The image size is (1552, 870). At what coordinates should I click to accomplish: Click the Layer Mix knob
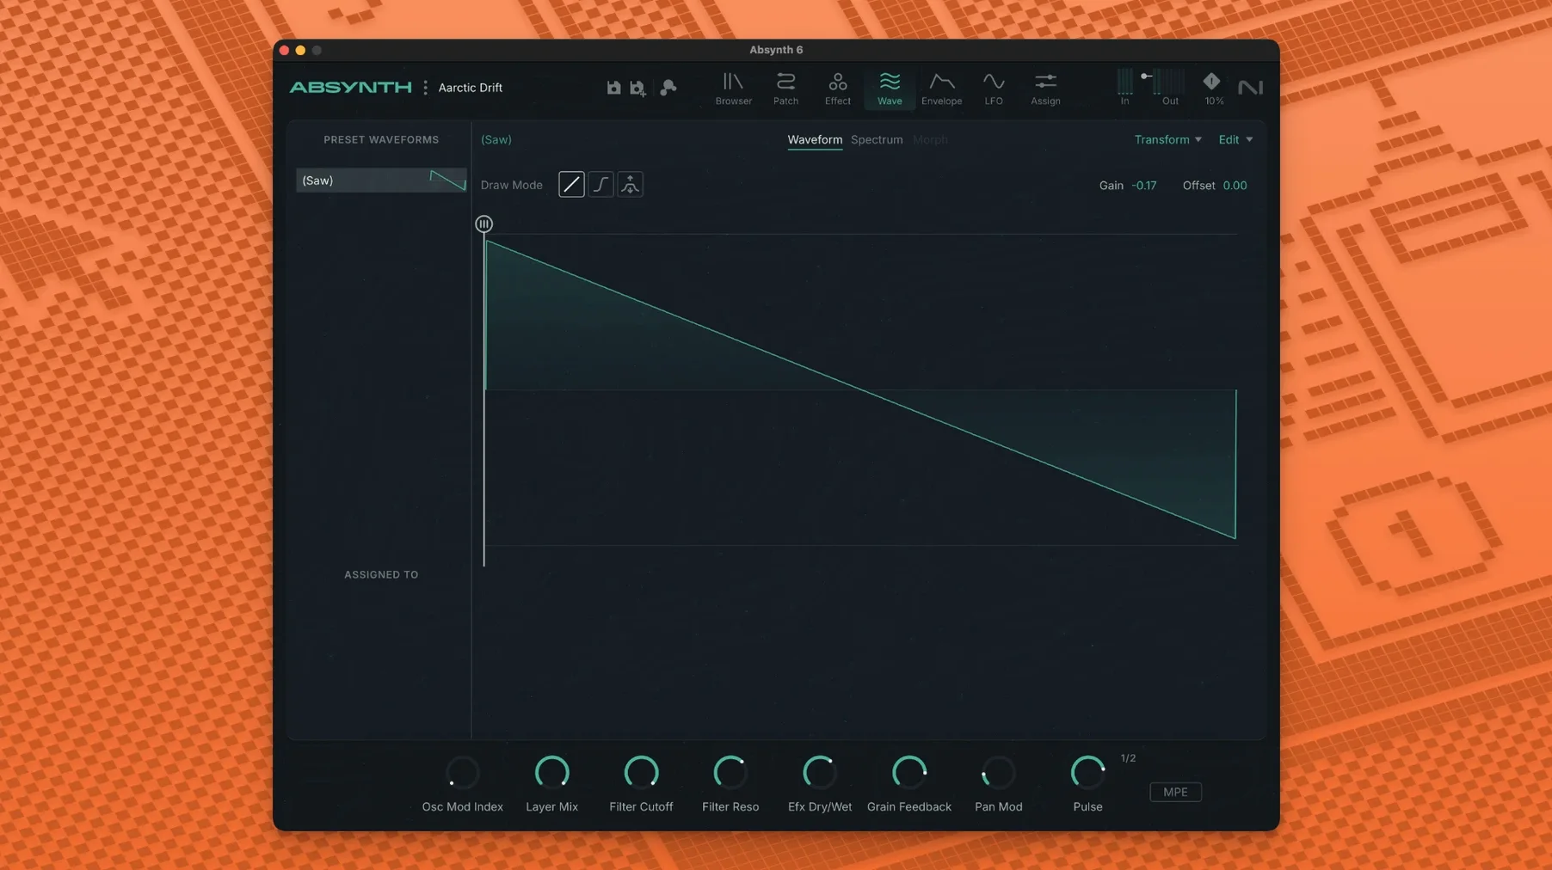click(551, 773)
